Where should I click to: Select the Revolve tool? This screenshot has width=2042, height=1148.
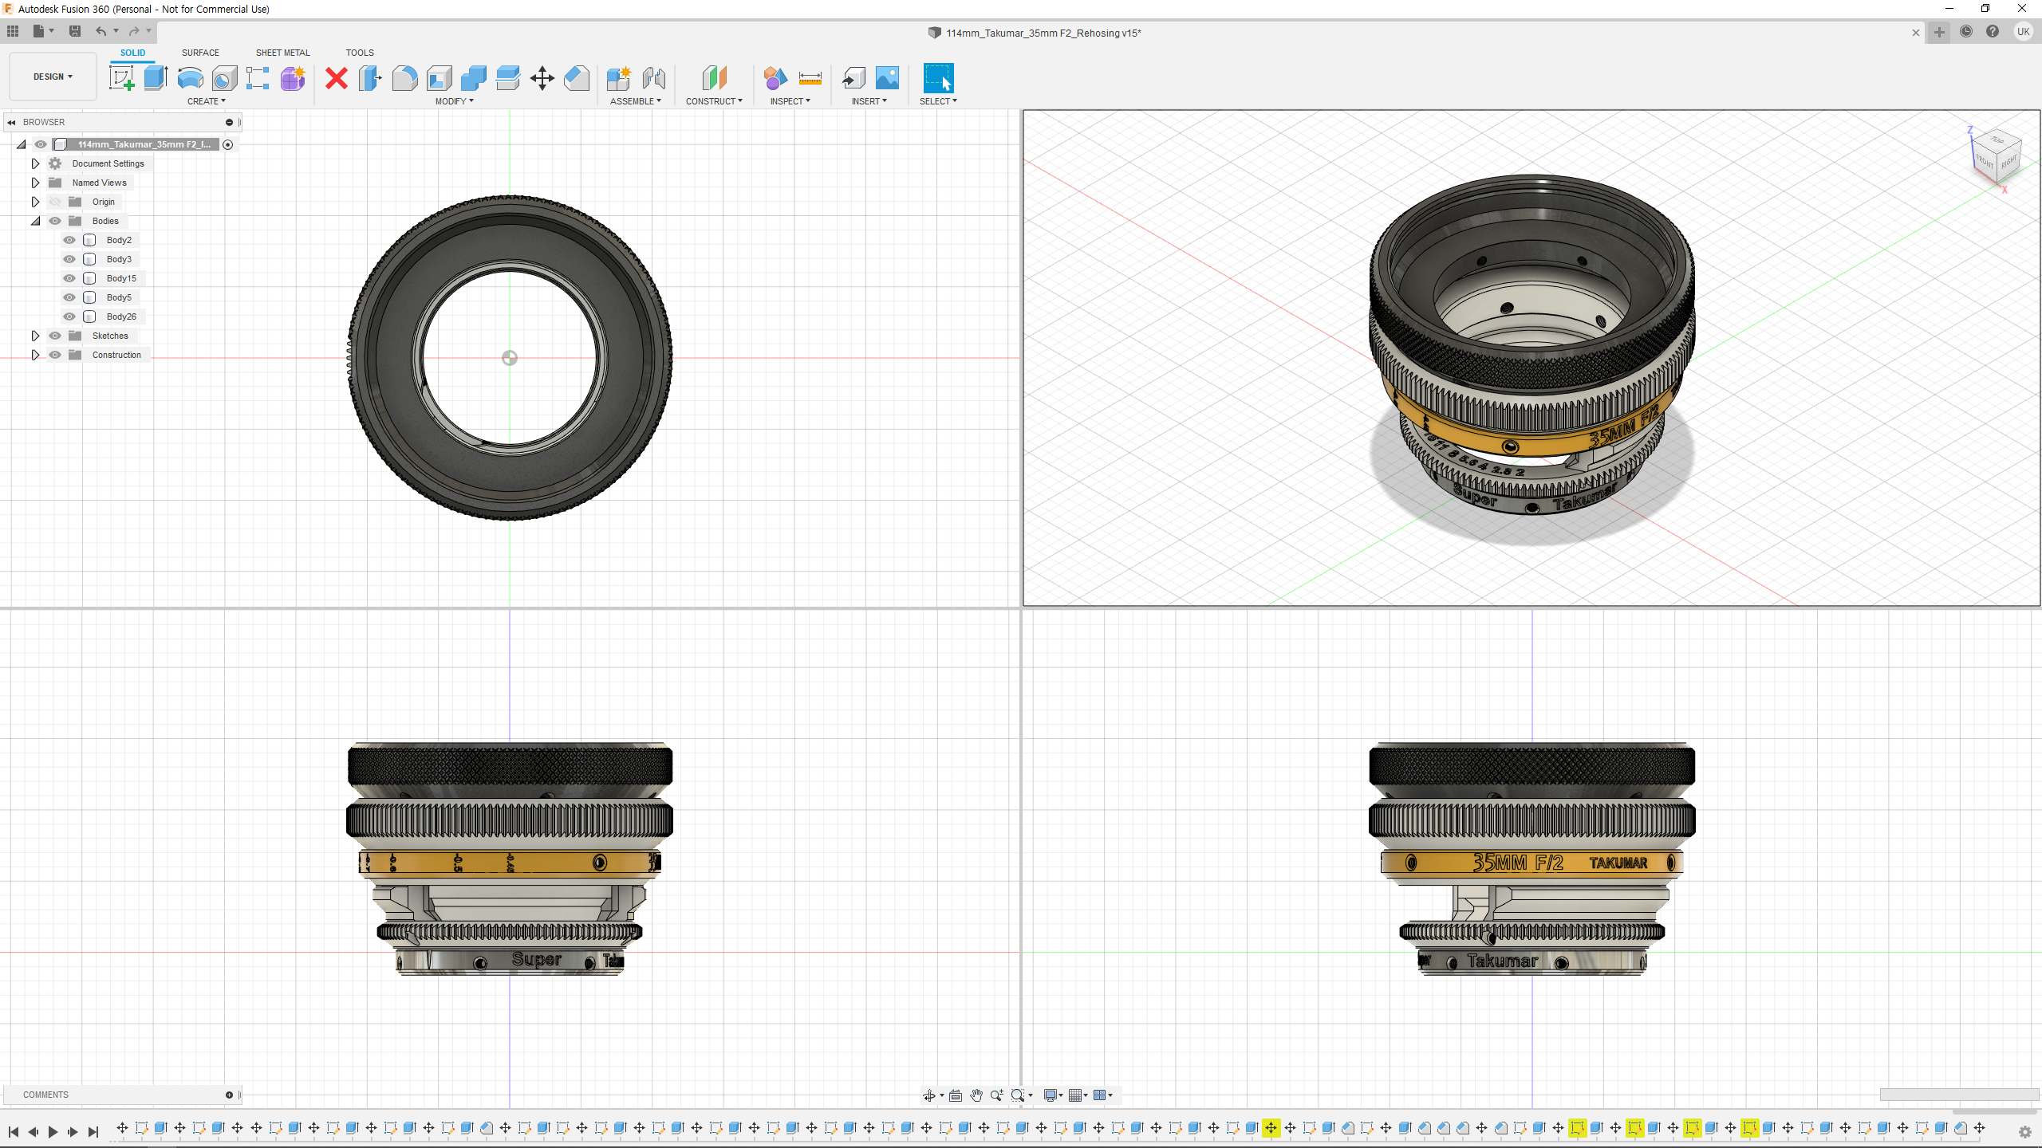tap(190, 78)
